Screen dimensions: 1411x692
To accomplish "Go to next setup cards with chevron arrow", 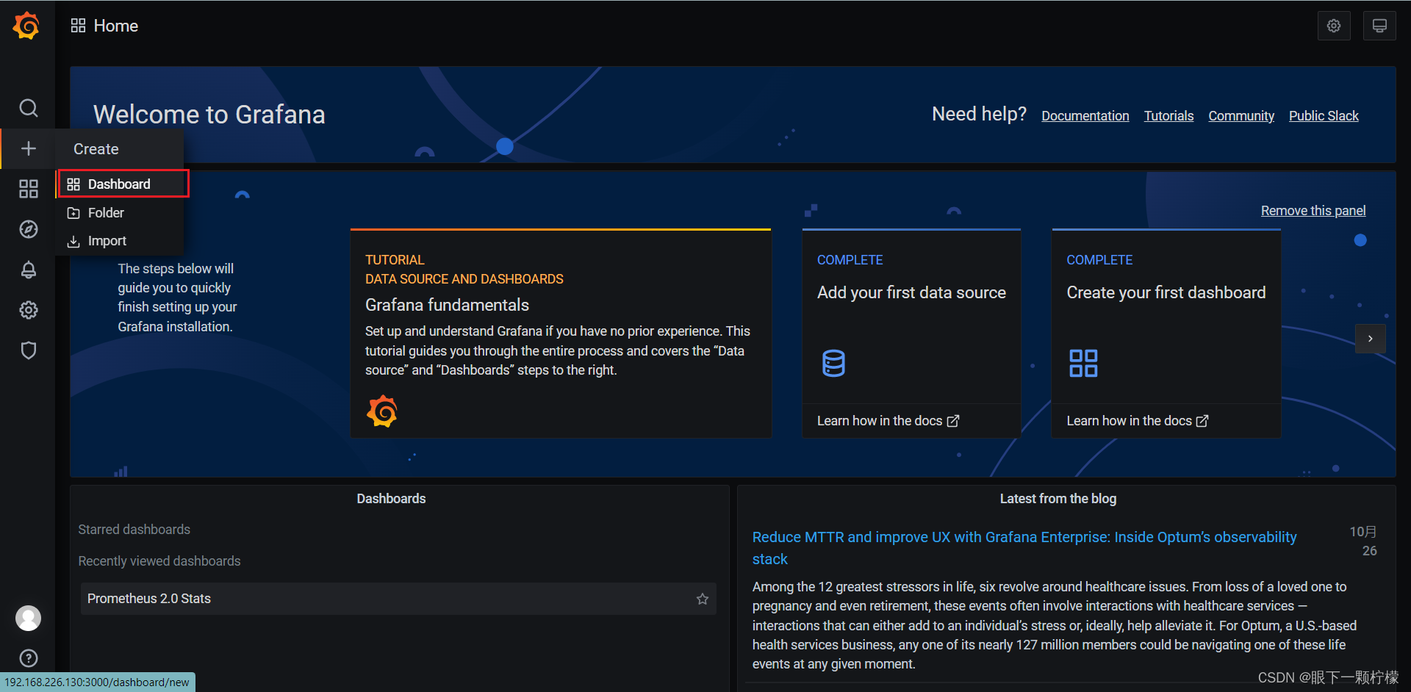I will (x=1370, y=339).
